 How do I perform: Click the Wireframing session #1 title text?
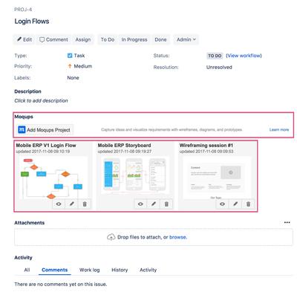coord(206,146)
